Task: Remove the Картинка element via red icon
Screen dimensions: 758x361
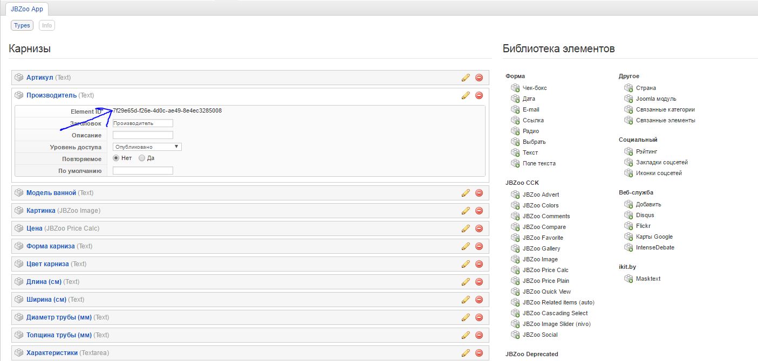Action: click(x=479, y=211)
